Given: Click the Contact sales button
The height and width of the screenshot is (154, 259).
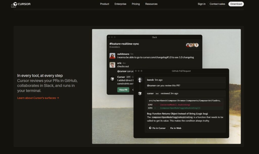Looking at the screenshot, I should [217, 4].
